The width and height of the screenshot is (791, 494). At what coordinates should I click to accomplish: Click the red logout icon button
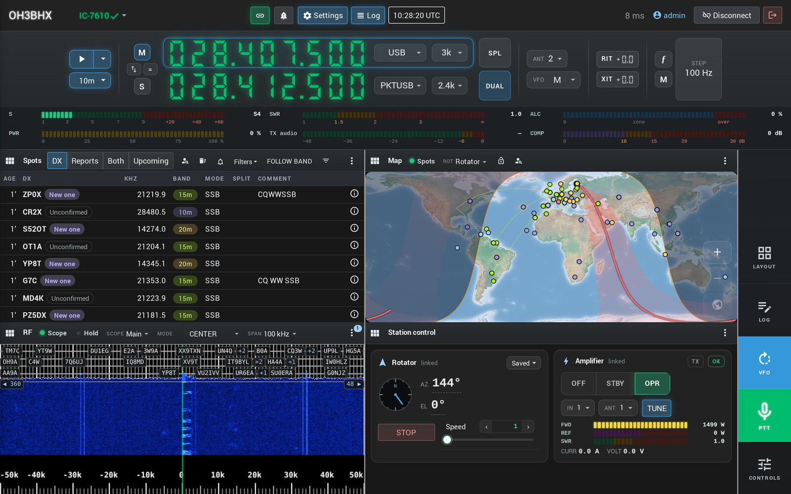coord(772,15)
